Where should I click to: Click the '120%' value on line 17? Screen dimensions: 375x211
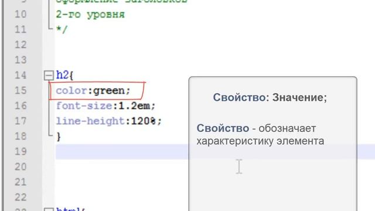click(144, 121)
